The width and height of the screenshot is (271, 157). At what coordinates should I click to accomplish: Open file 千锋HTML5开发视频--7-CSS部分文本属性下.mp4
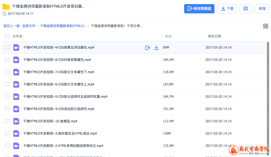tap(59, 72)
